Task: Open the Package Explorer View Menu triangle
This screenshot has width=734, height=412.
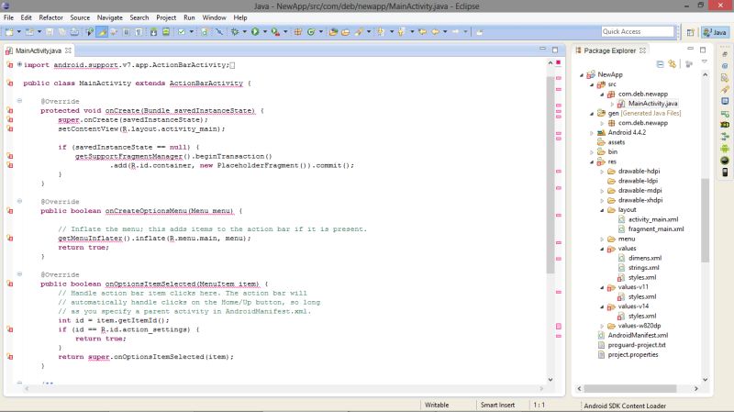Action: 705,62
